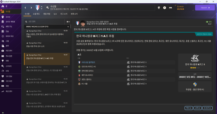
Task: Open 육성 센터 development icon
Action: pos(3,91)
